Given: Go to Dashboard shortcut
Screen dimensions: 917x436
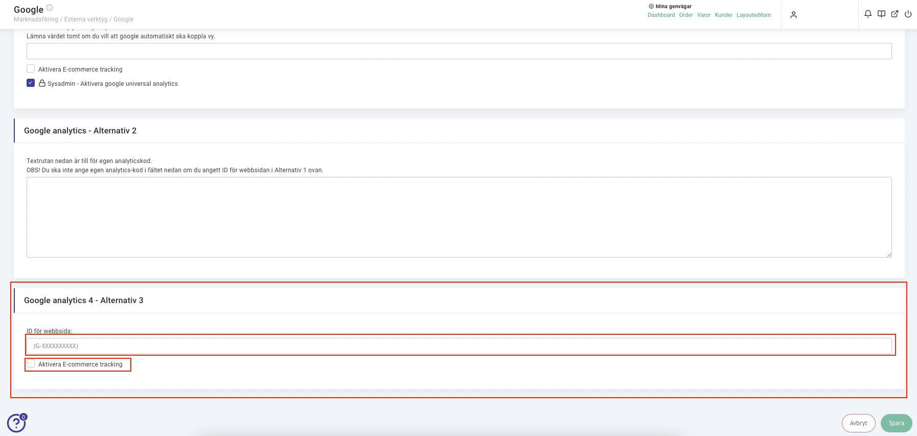Looking at the screenshot, I should pyautogui.click(x=661, y=15).
